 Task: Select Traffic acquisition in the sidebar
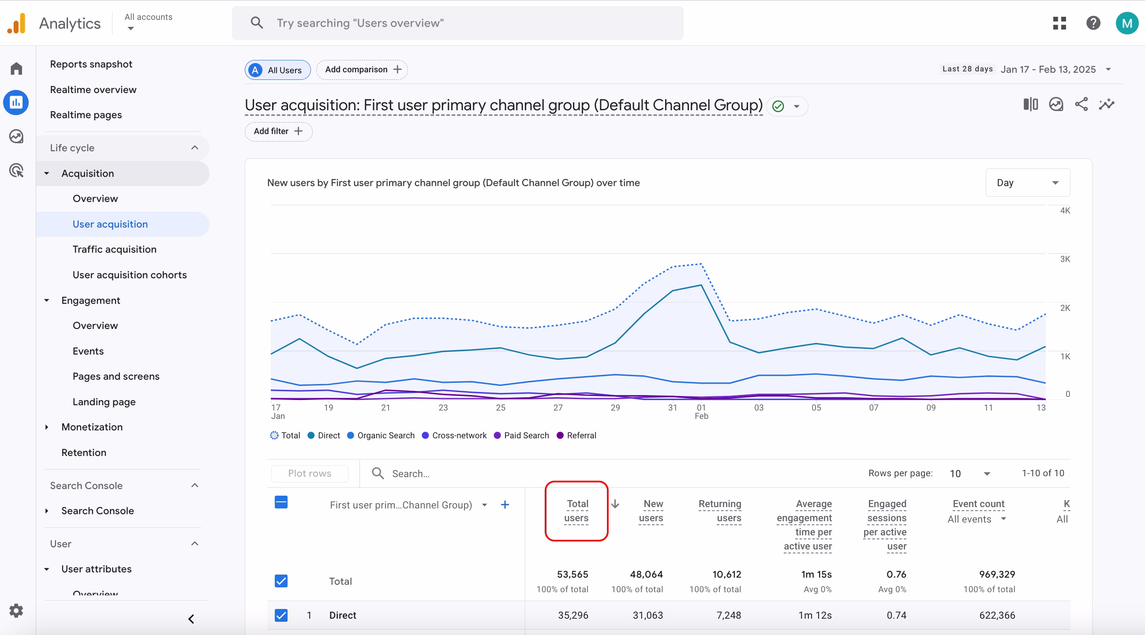(x=114, y=249)
